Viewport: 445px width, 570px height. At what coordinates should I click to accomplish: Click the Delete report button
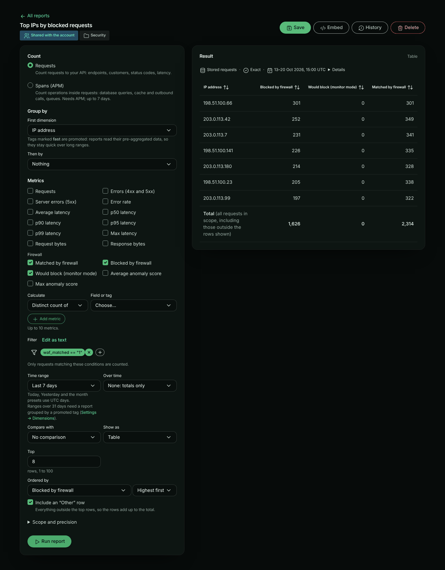(x=408, y=27)
